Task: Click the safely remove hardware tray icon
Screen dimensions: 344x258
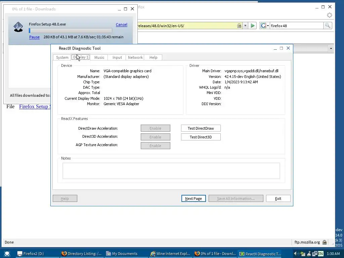Action: tap(303, 254)
